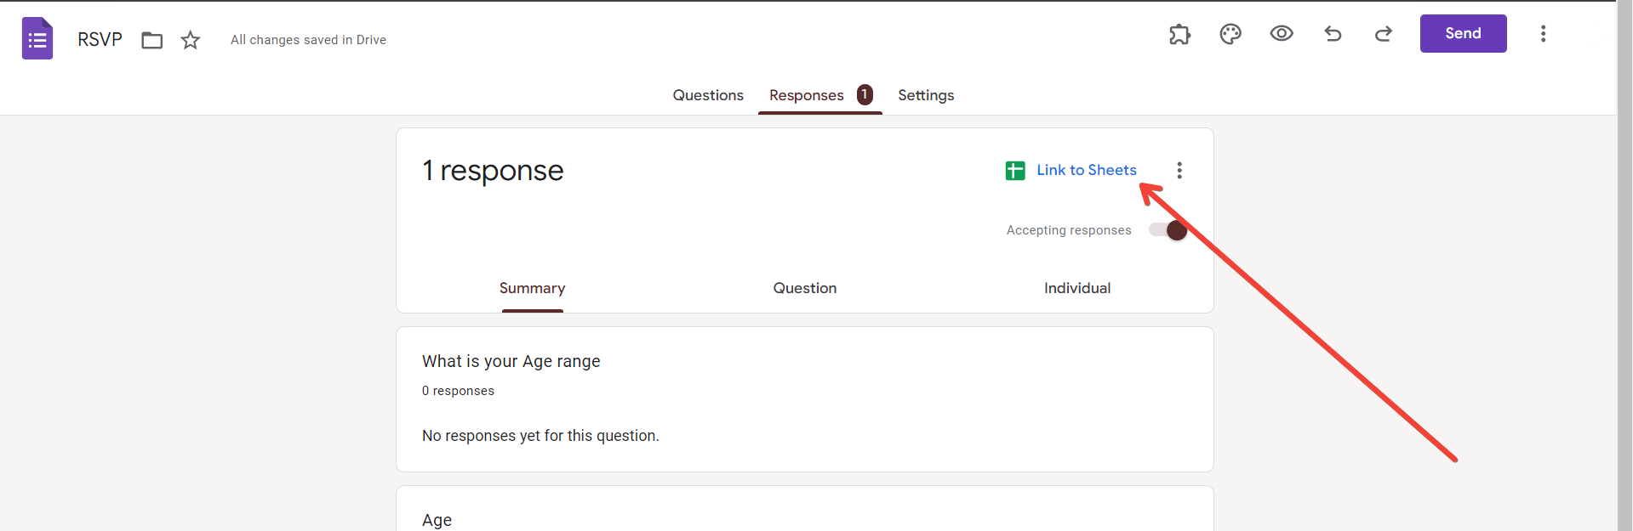1633x531 pixels.
Task: Toggle Accepting responses switch off
Action: 1168,230
